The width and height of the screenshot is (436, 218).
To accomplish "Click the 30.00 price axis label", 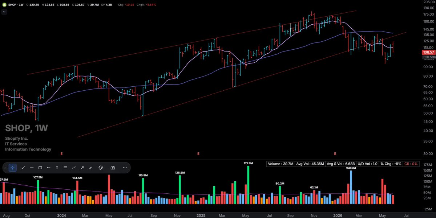I will (428, 154).
